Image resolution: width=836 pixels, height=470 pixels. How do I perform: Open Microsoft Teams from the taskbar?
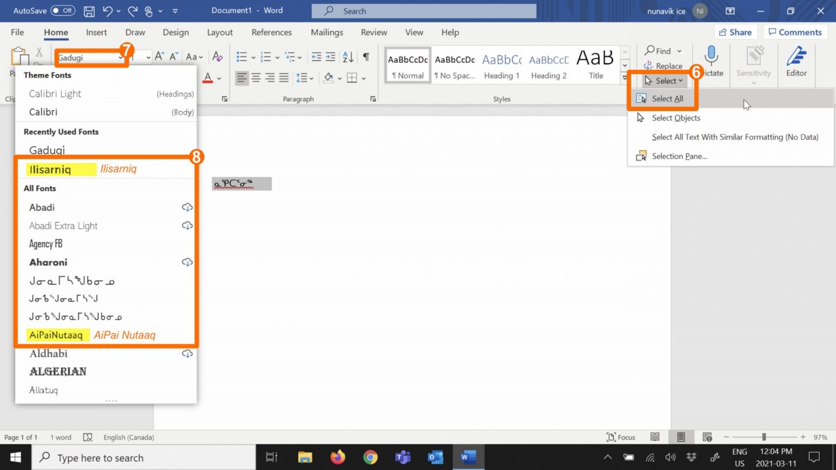pyautogui.click(x=403, y=457)
